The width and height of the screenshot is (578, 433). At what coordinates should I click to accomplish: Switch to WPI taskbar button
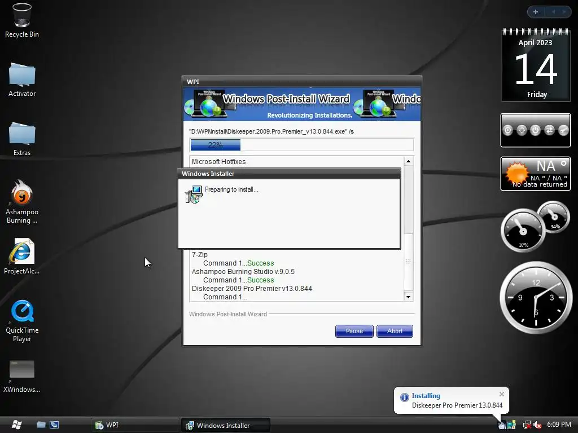135,425
